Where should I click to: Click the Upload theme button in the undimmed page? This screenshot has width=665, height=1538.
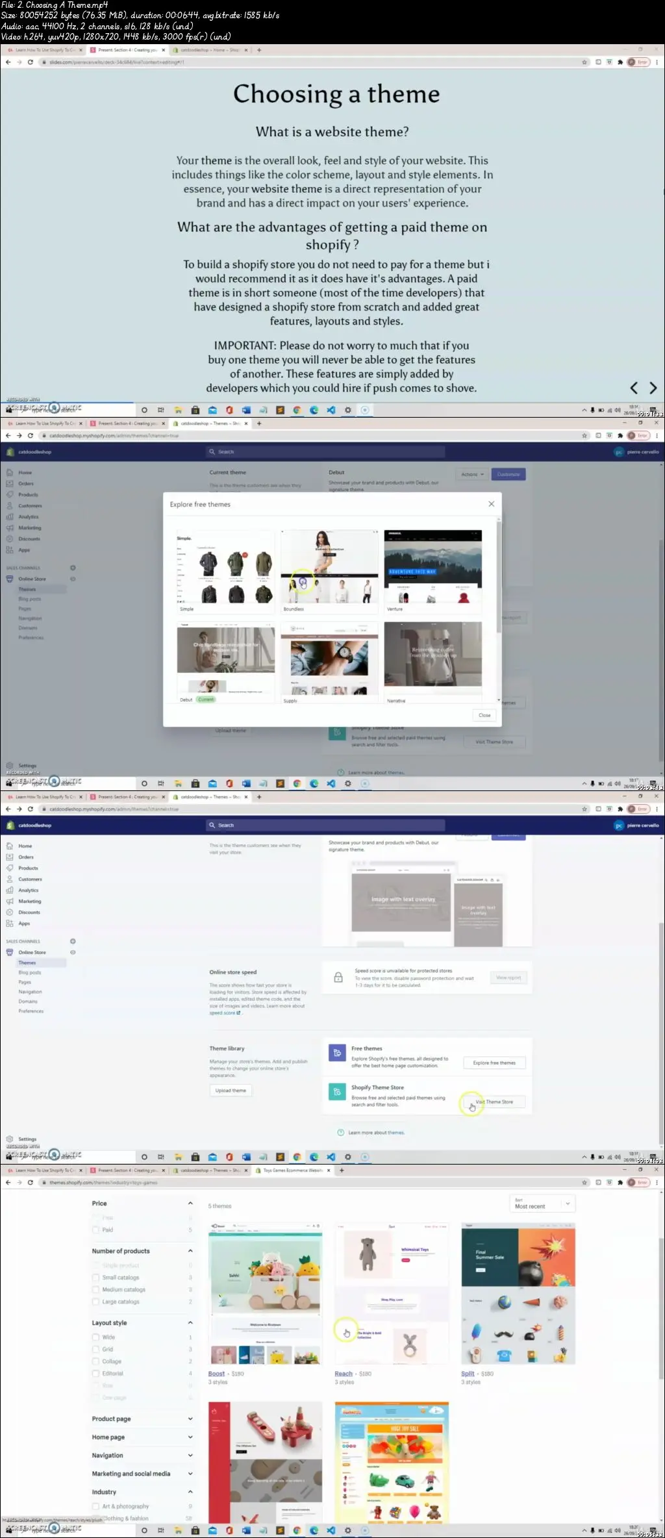pyautogui.click(x=231, y=1090)
